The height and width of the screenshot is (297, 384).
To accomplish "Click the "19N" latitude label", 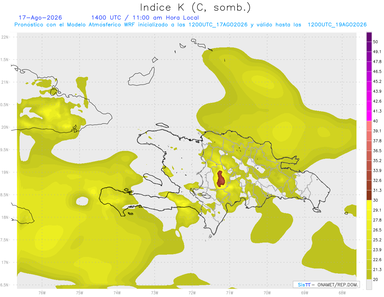I will coord(5,172).
